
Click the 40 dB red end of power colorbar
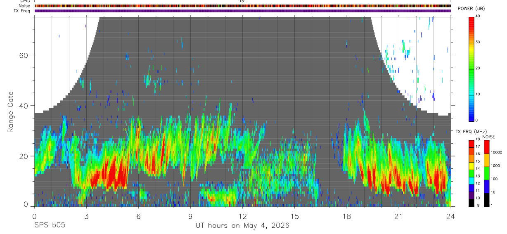coord(471,19)
